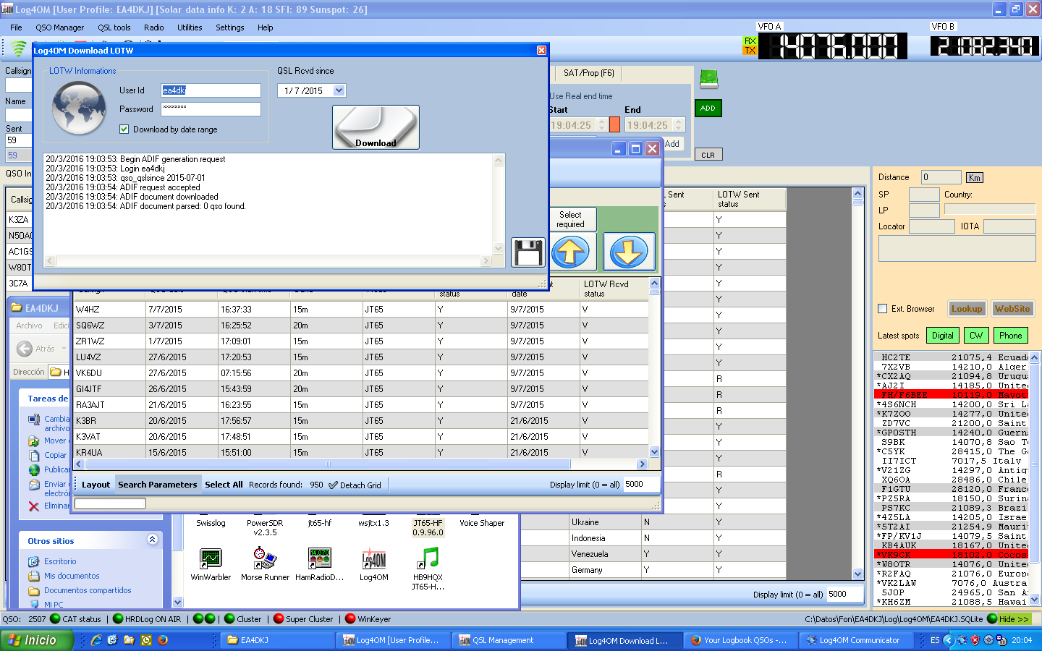This screenshot has height=651, width=1042.
Task: Switch to Search Parameters tab
Action: click(x=158, y=485)
